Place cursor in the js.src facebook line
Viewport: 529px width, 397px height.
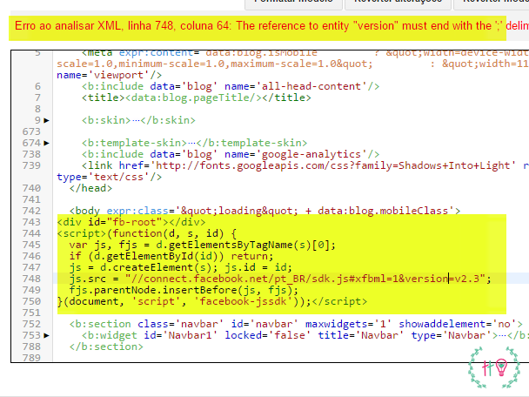coord(280,279)
